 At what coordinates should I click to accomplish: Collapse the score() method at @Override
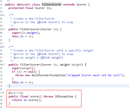point(3,93)
